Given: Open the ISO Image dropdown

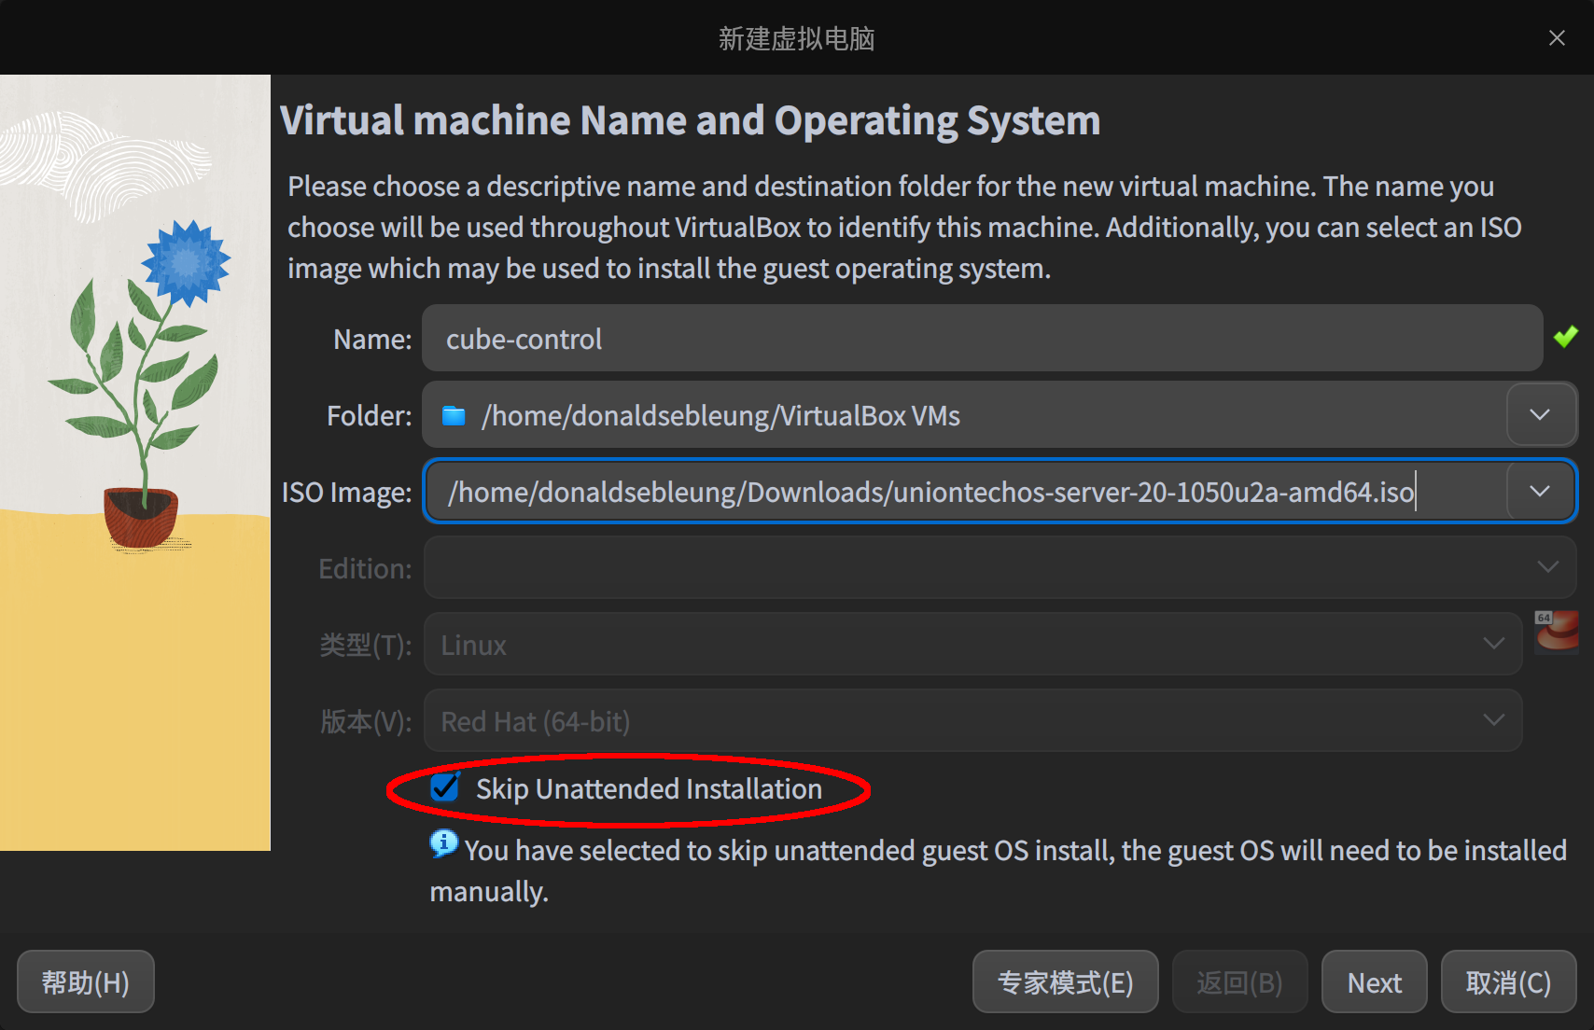Looking at the screenshot, I should pos(1541,491).
